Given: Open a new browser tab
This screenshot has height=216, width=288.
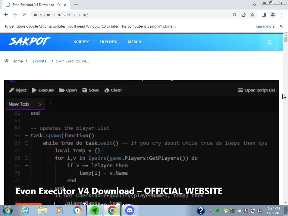Looking at the screenshot, I should pyautogui.click(x=76, y=5).
